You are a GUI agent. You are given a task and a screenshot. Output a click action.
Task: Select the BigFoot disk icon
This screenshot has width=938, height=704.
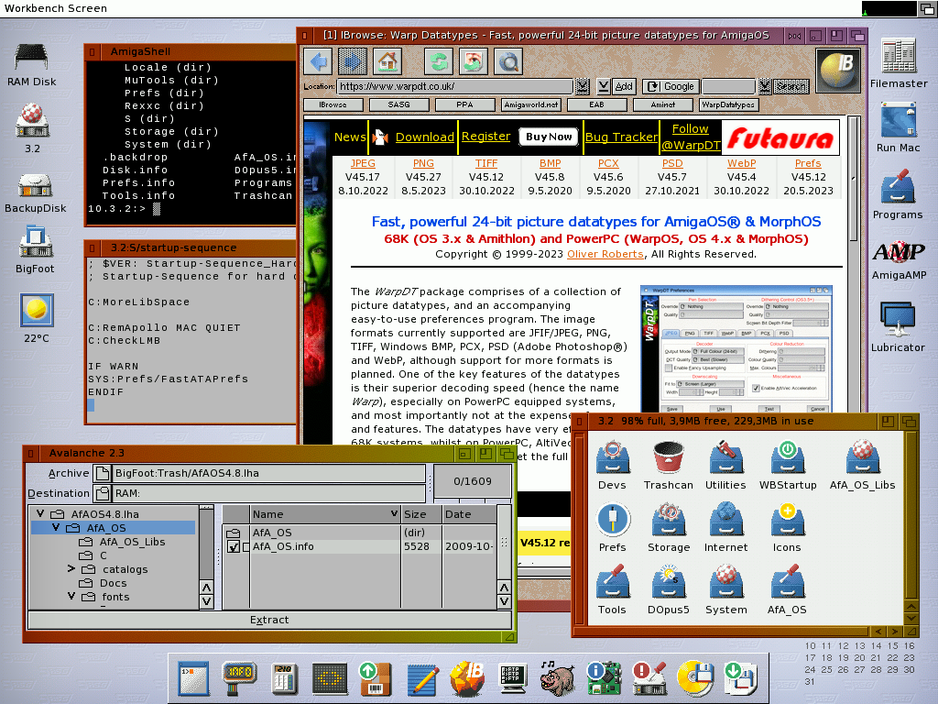(x=36, y=249)
